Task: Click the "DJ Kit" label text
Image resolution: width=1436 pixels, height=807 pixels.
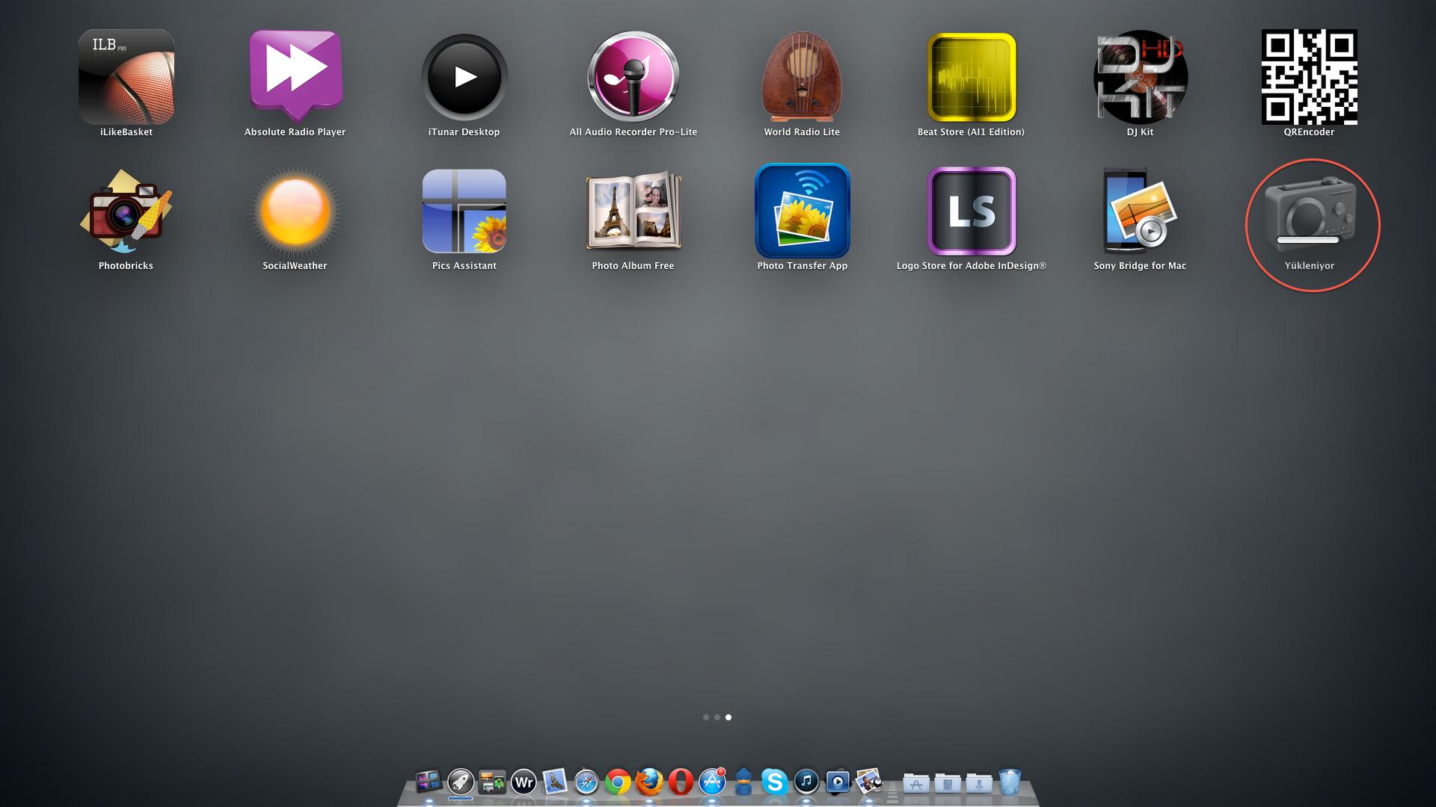Action: [1141, 132]
